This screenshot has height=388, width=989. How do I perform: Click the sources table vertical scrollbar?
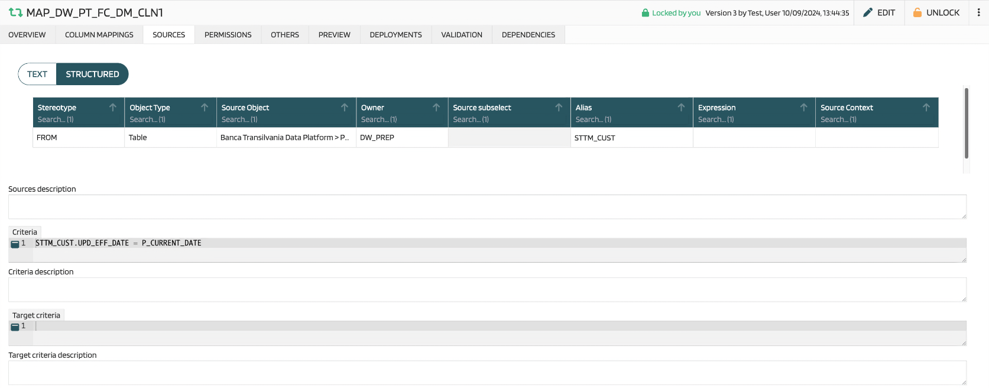pos(966,123)
